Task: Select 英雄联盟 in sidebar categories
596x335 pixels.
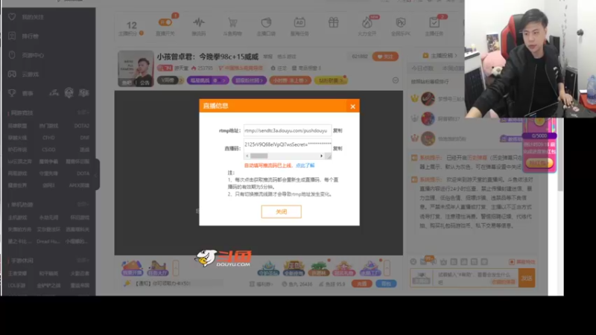Action: tap(17, 126)
